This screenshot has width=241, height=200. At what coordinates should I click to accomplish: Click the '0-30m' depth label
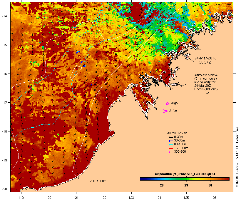pyautogui.click(x=178, y=137)
